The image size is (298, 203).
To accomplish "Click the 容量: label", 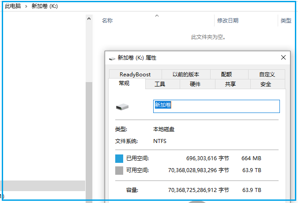I will click(x=132, y=190).
